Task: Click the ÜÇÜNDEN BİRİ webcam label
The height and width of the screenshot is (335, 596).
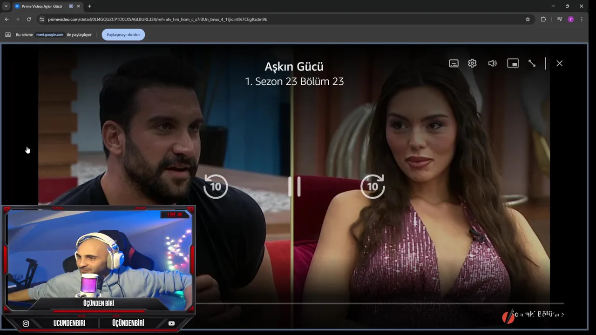Action: (99, 303)
